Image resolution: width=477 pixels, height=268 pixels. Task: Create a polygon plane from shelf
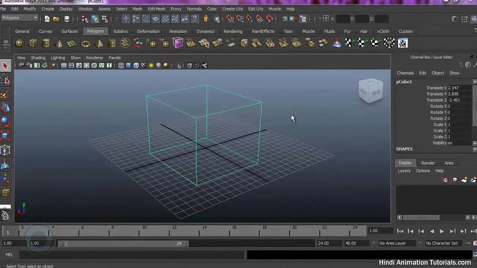pyautogui.click(x=72, y=43)
